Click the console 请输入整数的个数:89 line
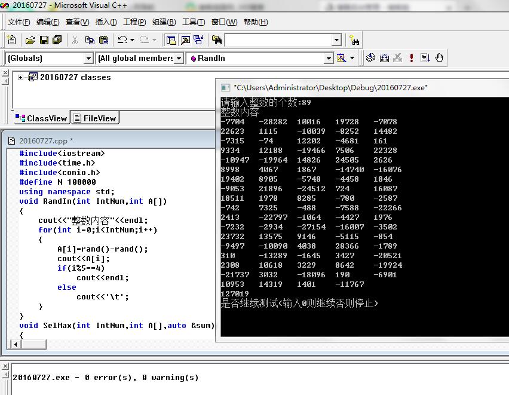This screenshot has width=509, height=395. [266, 103]
